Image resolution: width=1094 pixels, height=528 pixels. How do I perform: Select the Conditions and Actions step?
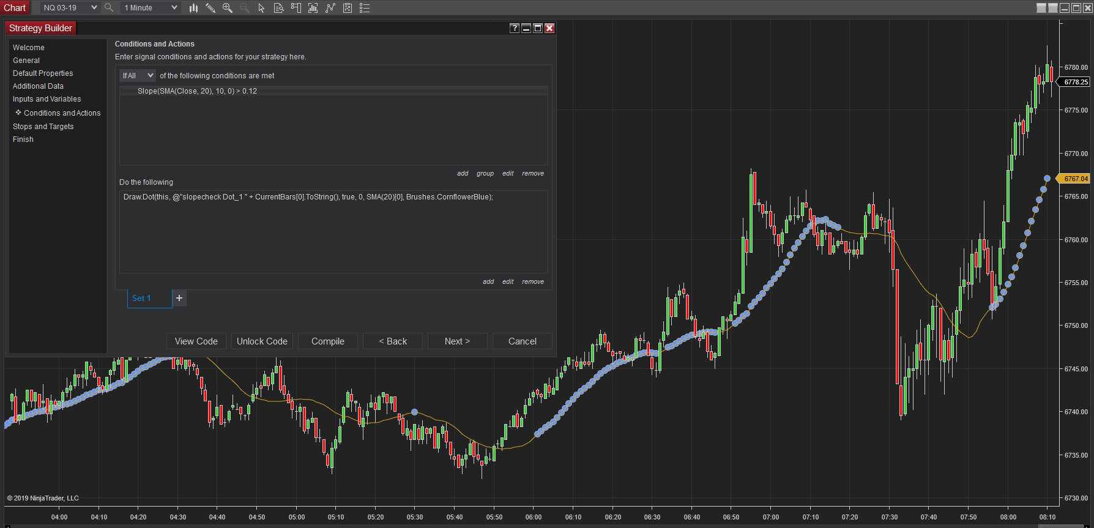(62, 113)
